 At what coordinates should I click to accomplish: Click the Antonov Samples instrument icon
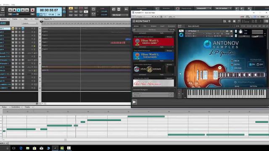coord(181,35)
